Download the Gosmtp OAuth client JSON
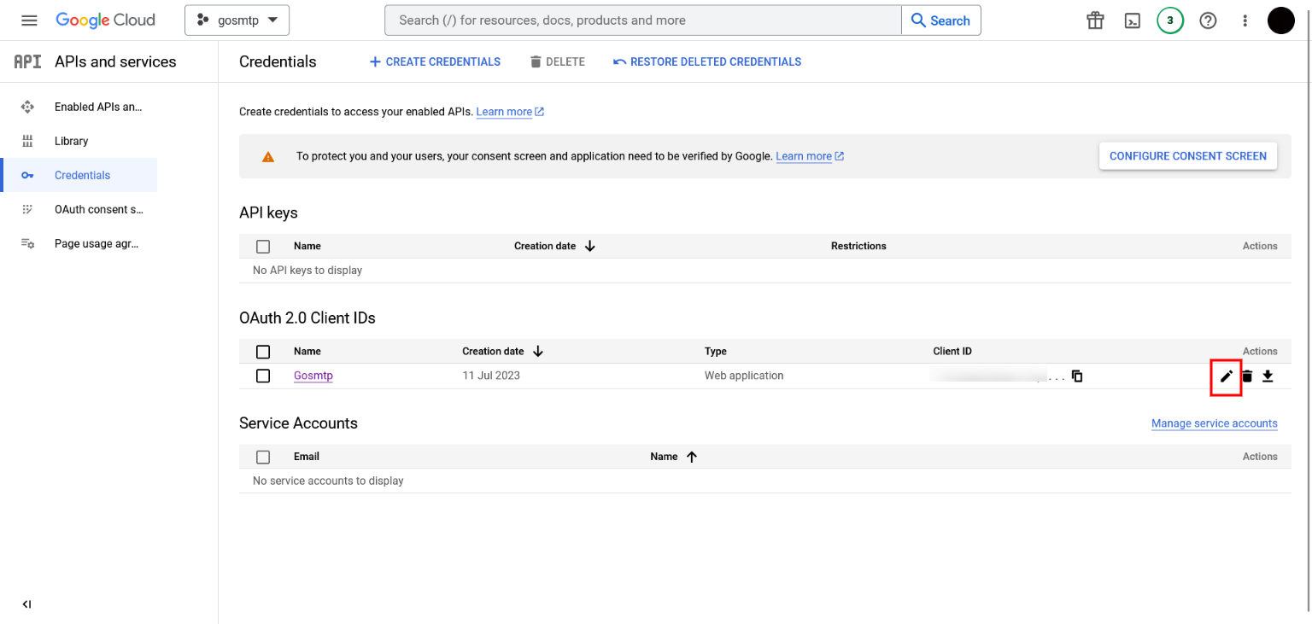This screenshot has width=1312, height=624. pos(1268,376)
